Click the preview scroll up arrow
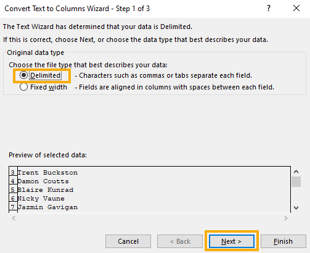Screen dimensions: 310x253 click(x=296, y=172)
